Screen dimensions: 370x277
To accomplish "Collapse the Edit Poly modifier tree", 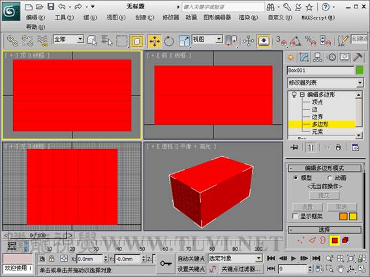I will [302, 95].
